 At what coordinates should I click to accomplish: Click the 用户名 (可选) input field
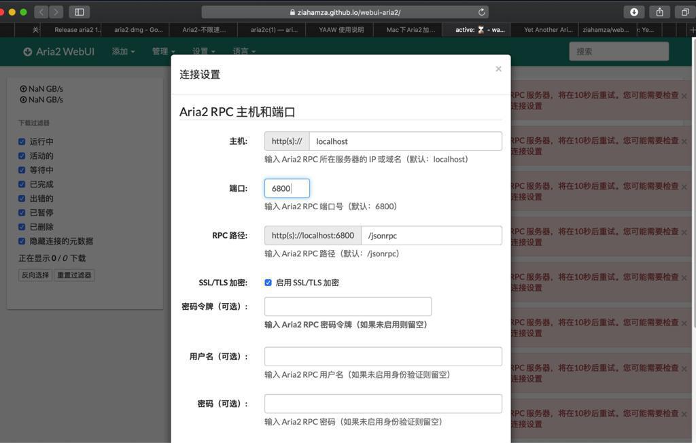383,357
